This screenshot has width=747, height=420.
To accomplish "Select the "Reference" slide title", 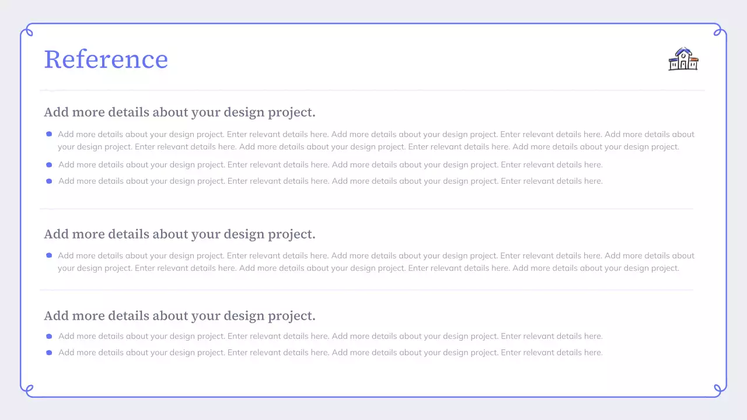I will pyautogui.click(x=106, y=59).
